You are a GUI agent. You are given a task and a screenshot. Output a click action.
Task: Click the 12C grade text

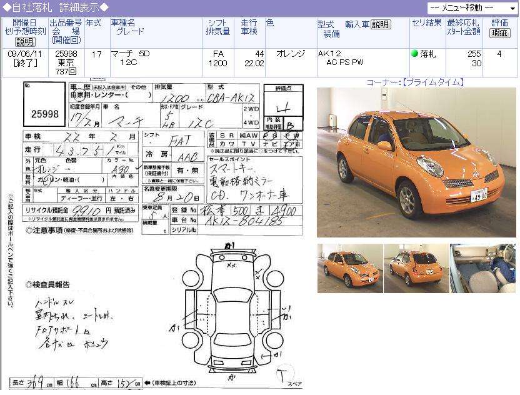[129, 62]
